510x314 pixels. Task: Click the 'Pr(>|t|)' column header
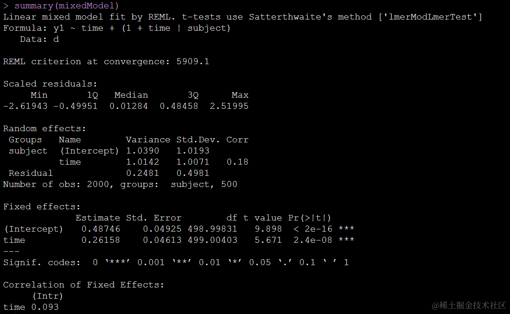[309, 218]
